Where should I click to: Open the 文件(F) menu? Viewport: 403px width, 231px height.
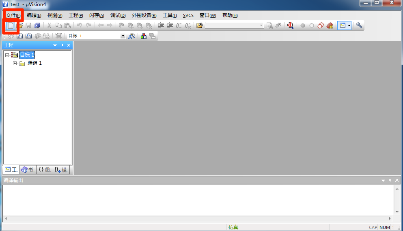click(13, 15)
